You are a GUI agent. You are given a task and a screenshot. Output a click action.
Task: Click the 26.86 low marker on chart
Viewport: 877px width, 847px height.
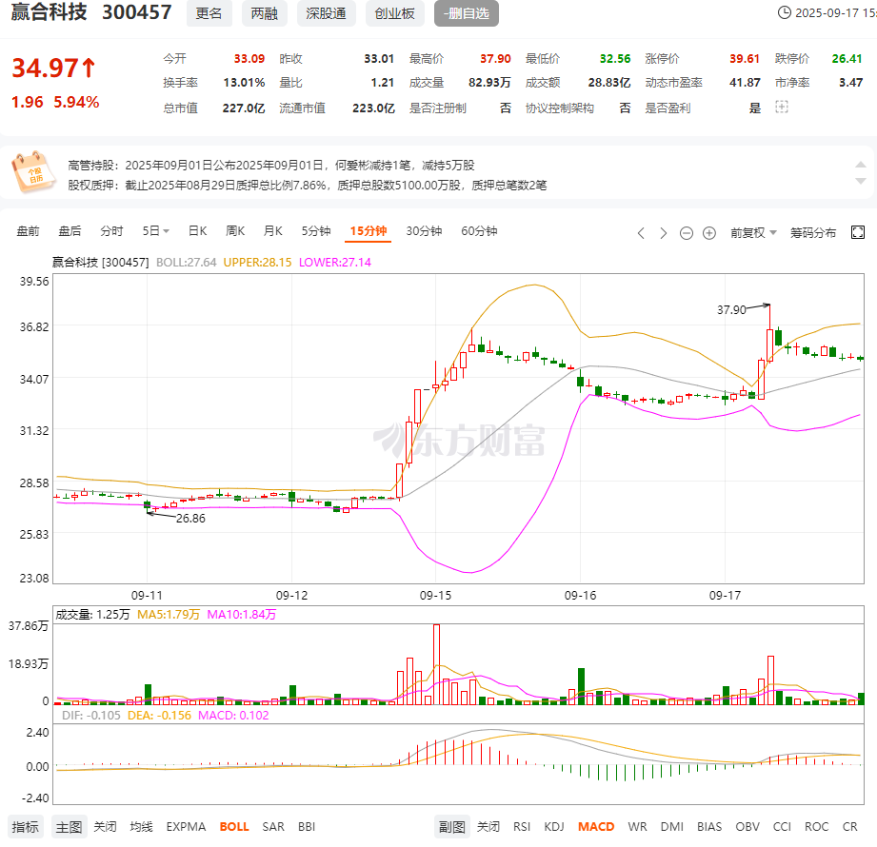pos(190,519)
